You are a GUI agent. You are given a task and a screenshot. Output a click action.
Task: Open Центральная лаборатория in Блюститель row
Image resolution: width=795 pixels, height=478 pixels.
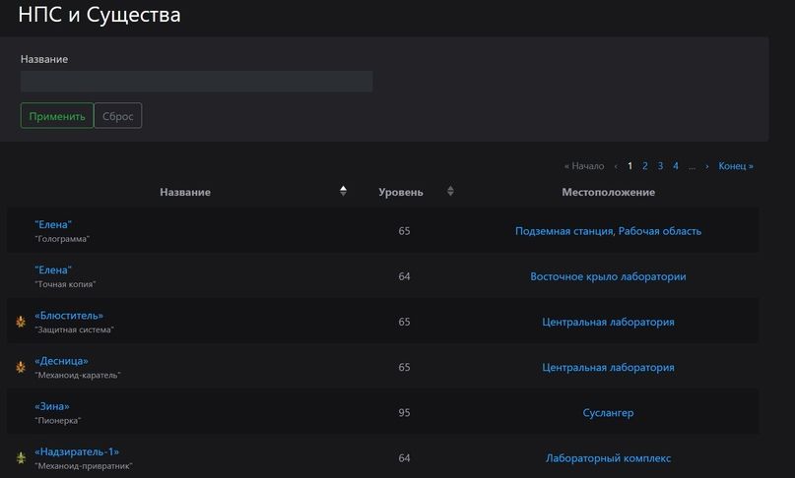click(x=608, y=322)
